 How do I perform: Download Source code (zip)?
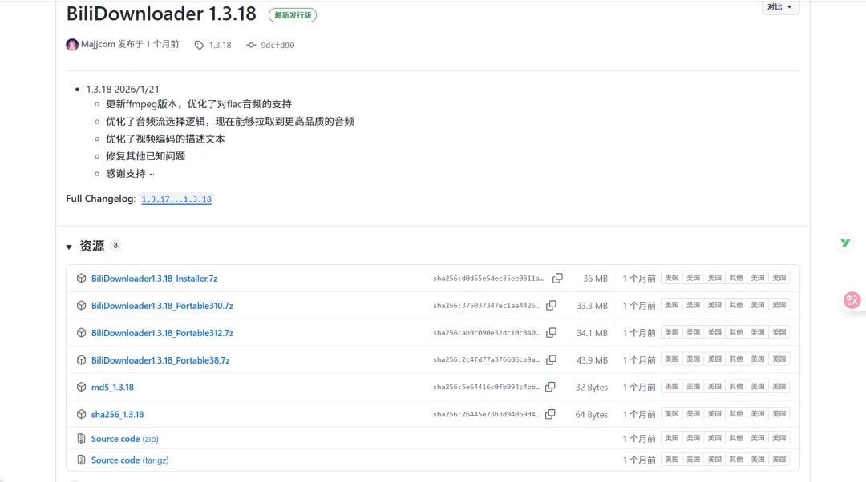pos(125,439)
